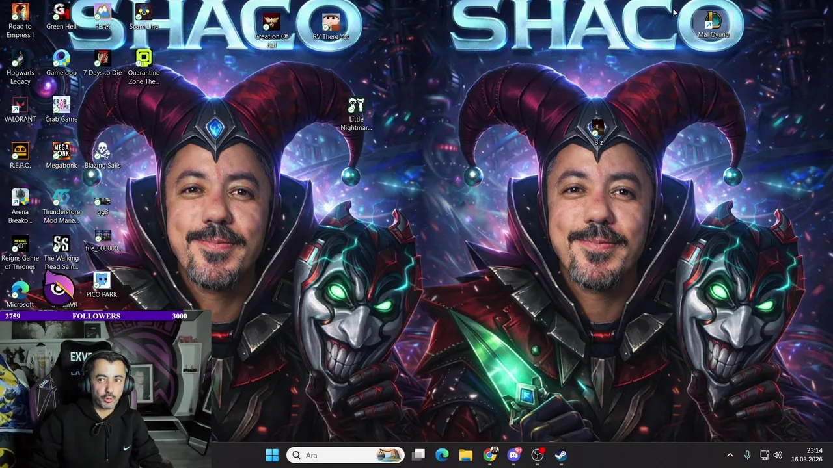Open the Little Nightmares desktop shortcut
This screenshot has height=468, width=833.
point(356,114)
